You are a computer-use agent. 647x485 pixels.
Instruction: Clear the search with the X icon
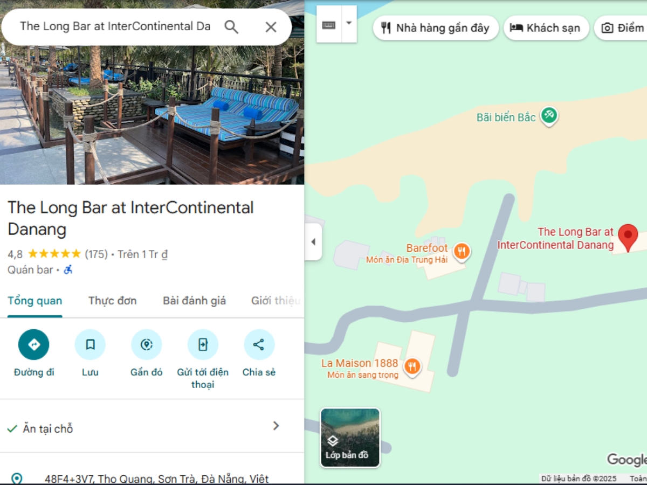point(271,27)
